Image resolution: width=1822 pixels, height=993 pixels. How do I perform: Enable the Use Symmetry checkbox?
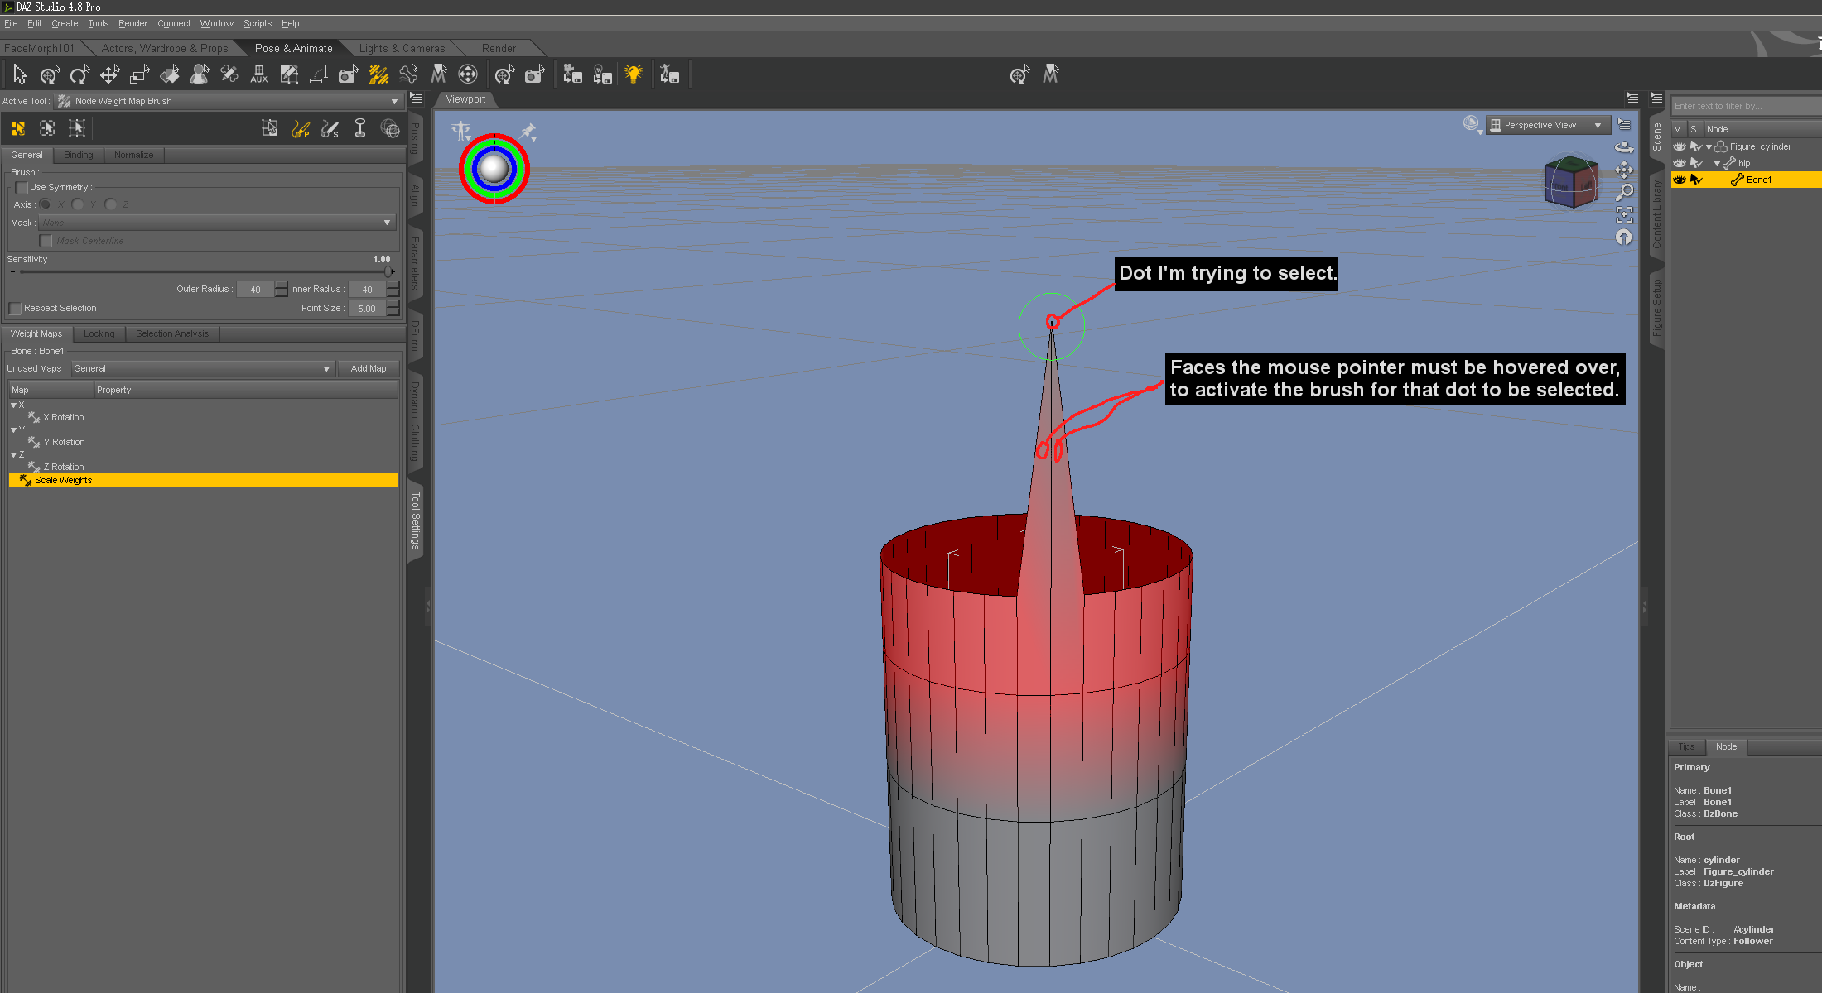(x=22, y=188)
